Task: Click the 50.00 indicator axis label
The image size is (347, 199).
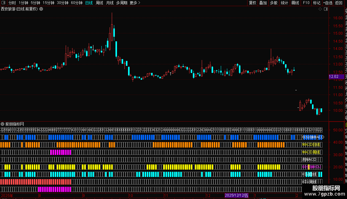Action: pos(338,130)
